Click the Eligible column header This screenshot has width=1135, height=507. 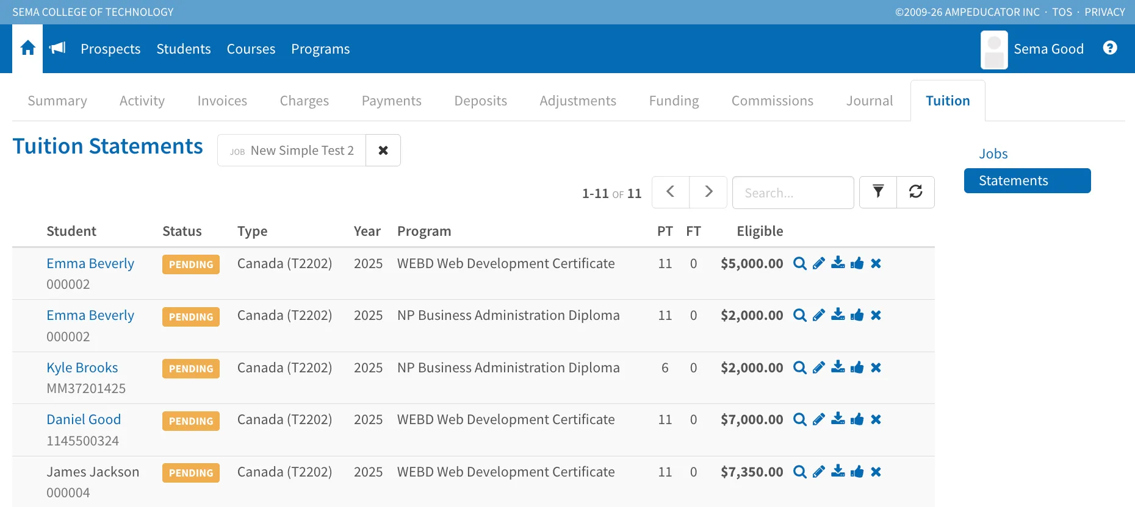click(760, 231)
